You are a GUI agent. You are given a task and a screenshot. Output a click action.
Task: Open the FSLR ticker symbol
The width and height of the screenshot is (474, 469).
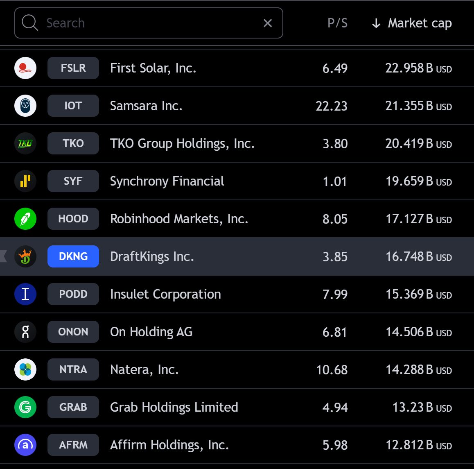click(x=73, y=68)
